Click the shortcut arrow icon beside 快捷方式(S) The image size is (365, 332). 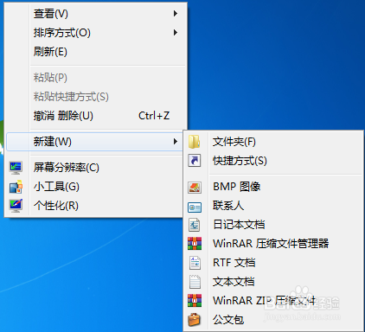click(x=195, y=161)
